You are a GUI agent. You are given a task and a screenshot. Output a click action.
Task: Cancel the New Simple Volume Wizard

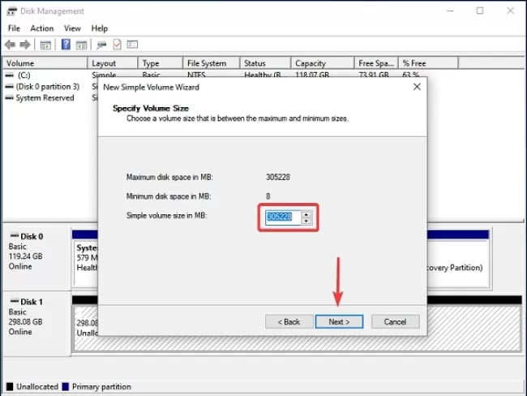pyautogui.click(x=396, y=321)
